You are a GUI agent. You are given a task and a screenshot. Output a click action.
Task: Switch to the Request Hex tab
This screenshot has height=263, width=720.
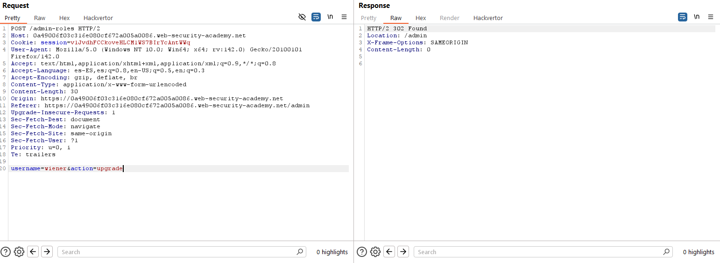coord(64,18)
